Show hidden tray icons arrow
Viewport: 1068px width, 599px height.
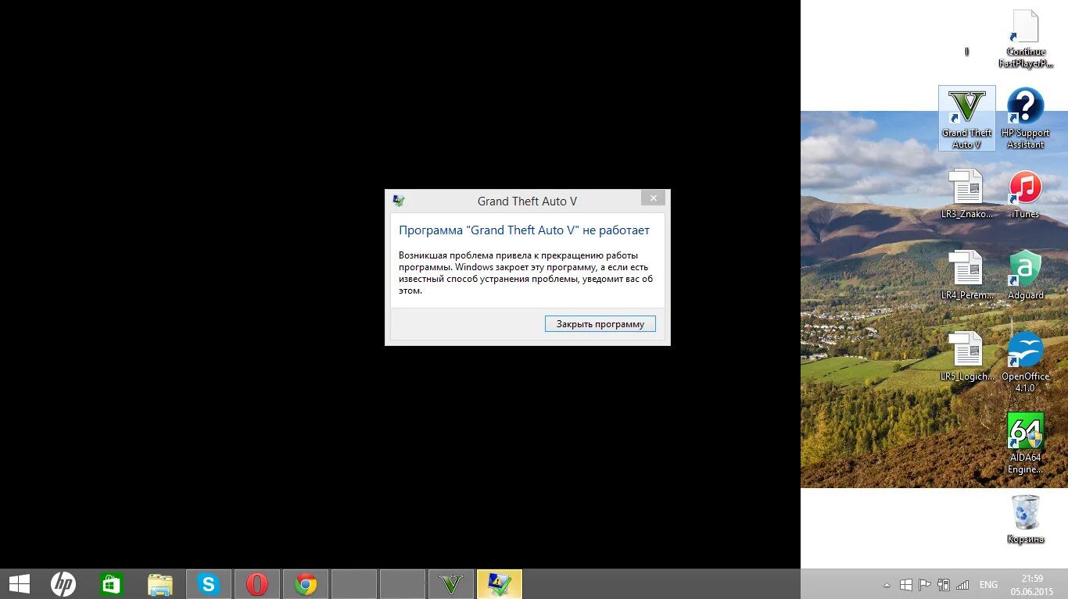[x=887, y=584]
